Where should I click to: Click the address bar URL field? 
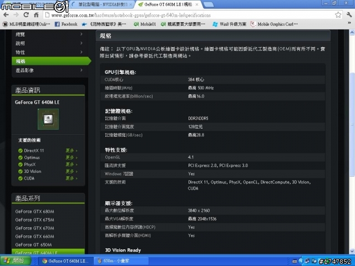point(189,15)
